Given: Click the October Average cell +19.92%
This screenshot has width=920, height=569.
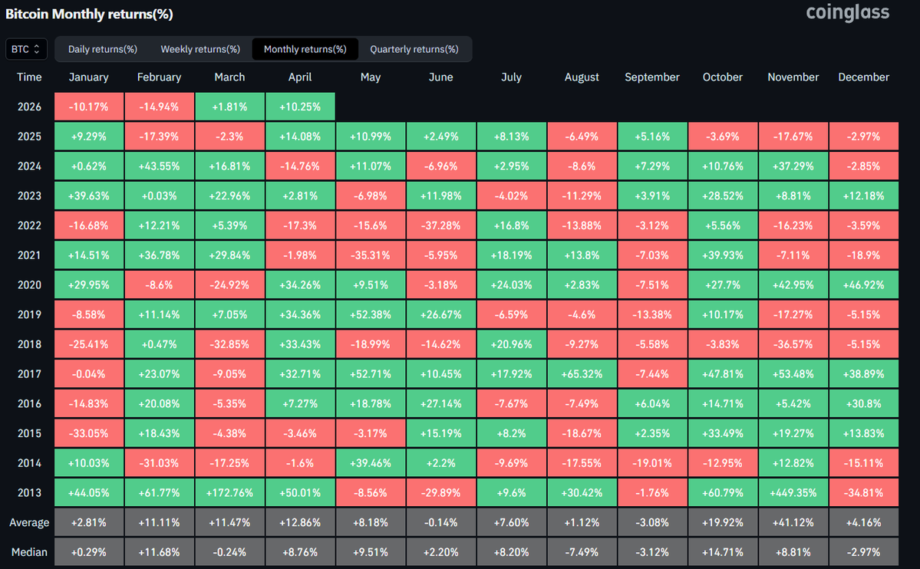Looking at the screenshot, I should 723,523.
